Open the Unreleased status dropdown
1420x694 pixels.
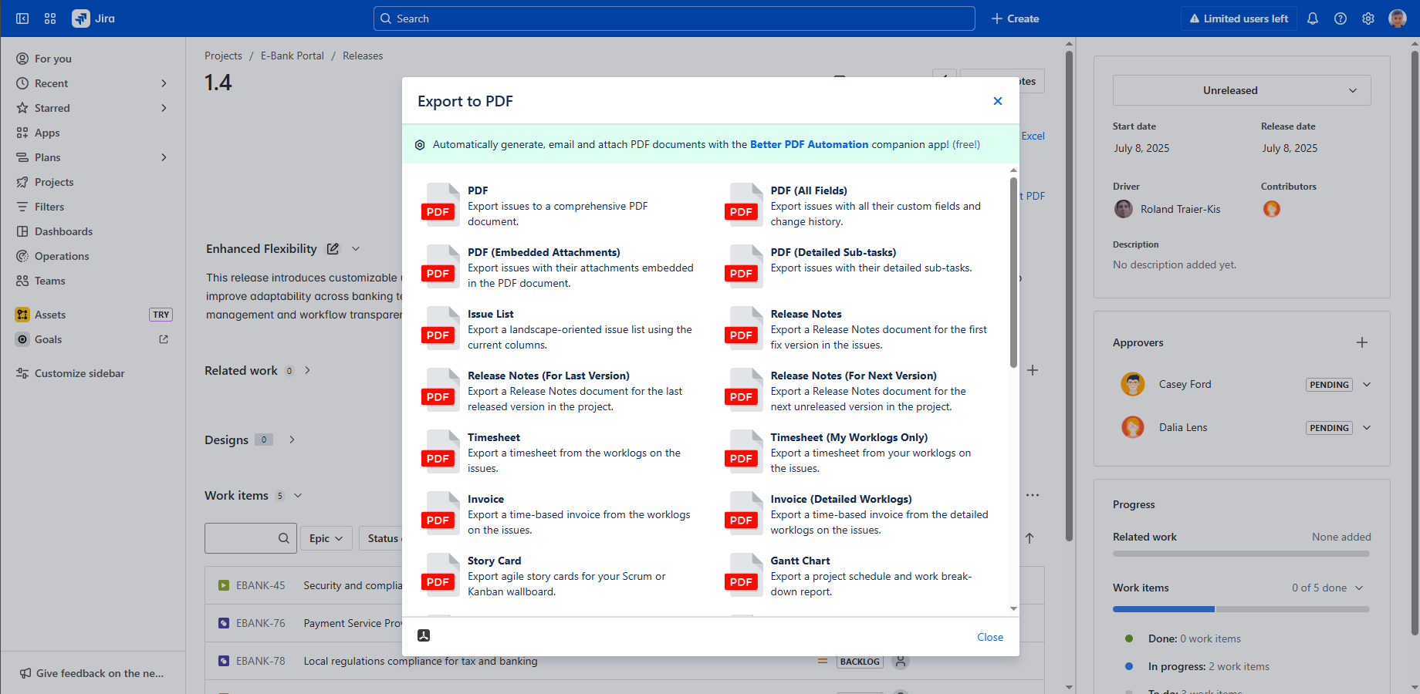pyautogui.click(x=1242, y=90)
